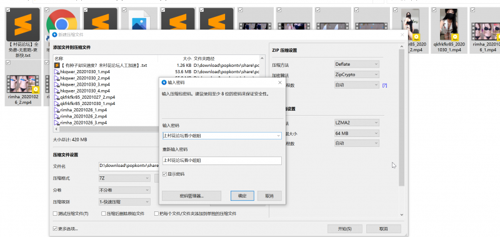Uncheck the 更多选项 checkbox
The width and height of the screenshot is (500, 237).
pos(56,229)
